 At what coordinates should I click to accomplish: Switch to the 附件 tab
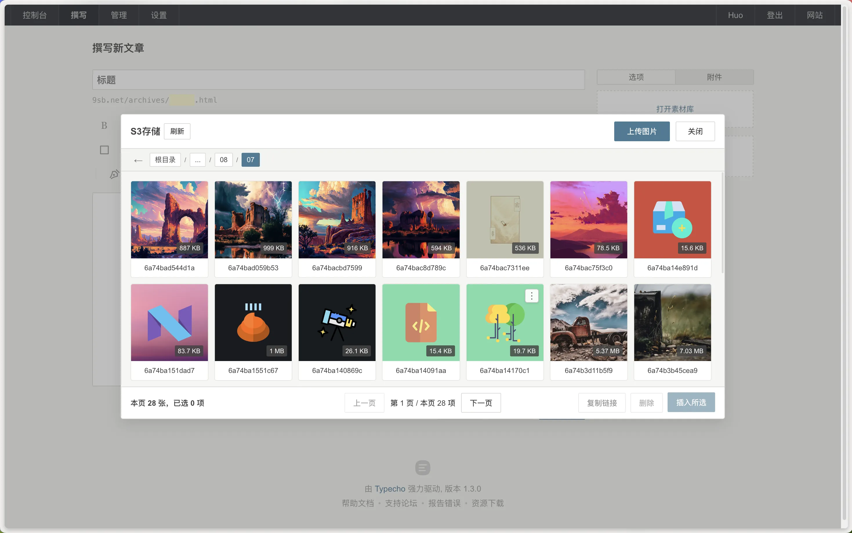(x=714, y=77)
